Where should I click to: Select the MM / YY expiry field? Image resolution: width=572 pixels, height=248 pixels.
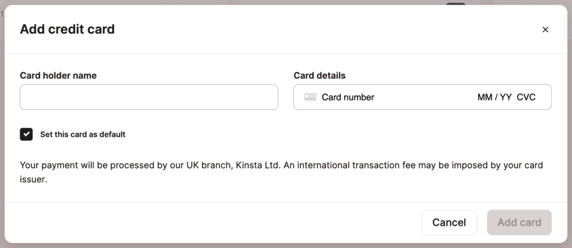[494, 97]
